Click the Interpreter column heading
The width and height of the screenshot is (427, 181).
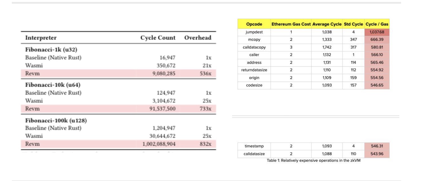point(41,38)
